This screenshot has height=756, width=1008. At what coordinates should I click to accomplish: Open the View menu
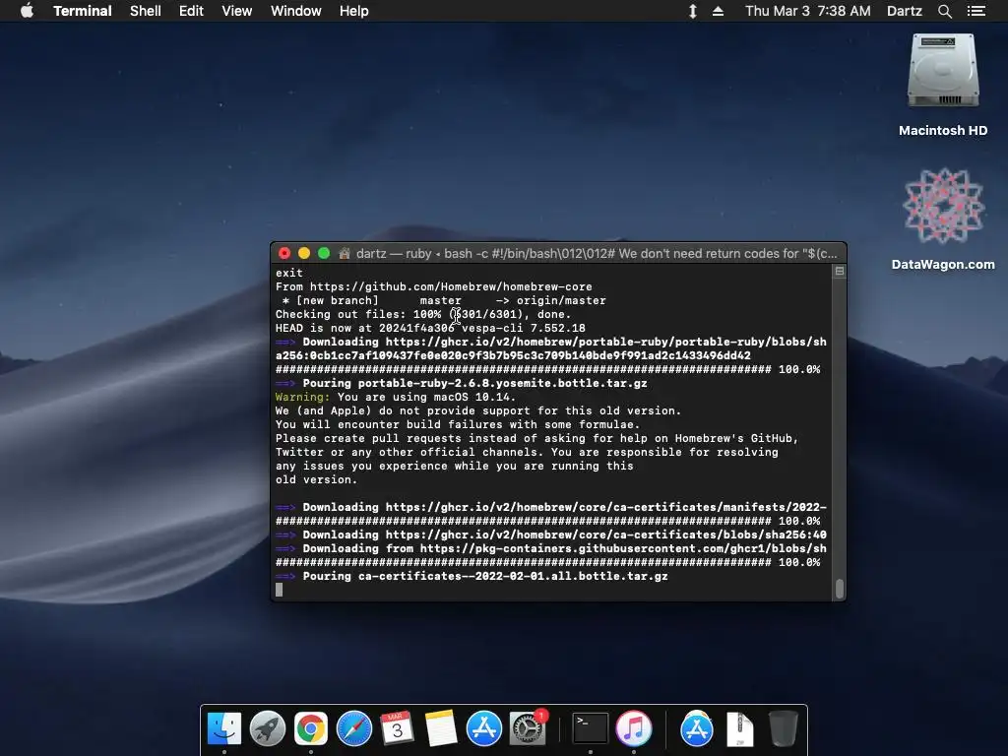[x=236, y=11]
